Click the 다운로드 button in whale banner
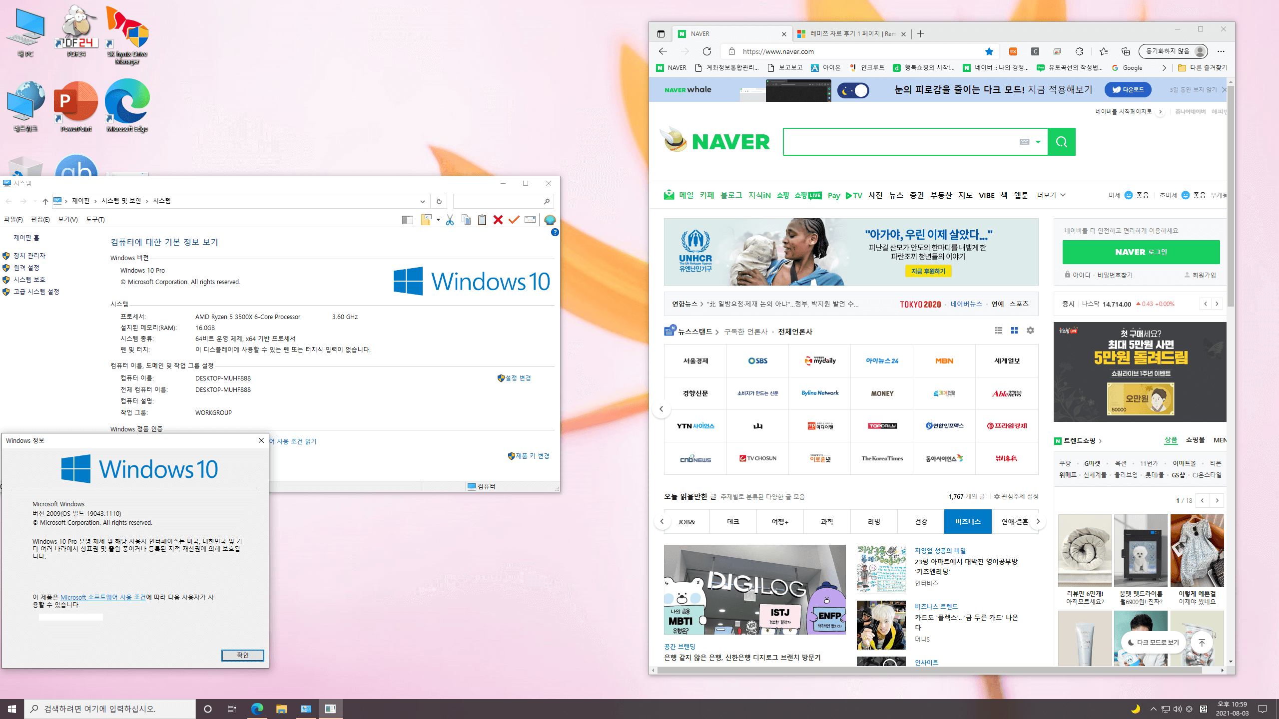The image size is (1279, 719). coord(1128,90)
